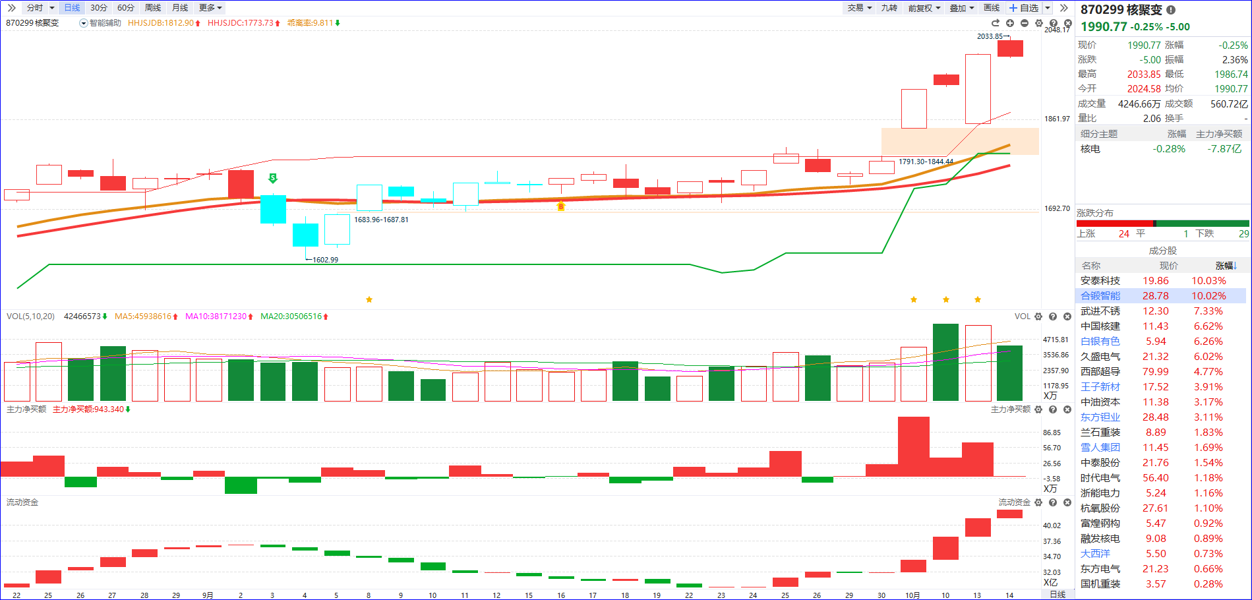Click the 日线 label at the bottom-right corner
This screenshot has height=600, width=1252.
(1058, 594)
